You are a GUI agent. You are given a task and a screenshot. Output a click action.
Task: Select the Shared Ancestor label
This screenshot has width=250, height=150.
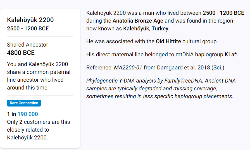pos(27,45)
